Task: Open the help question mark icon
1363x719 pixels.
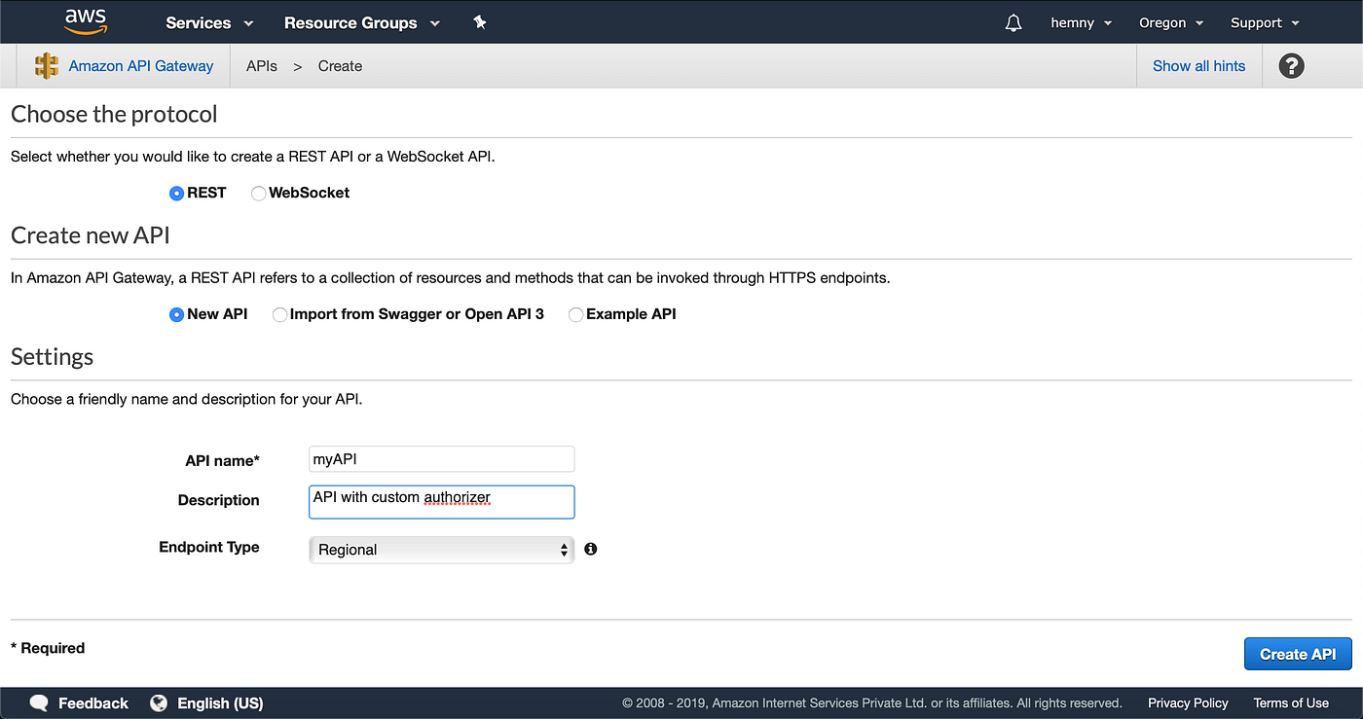Action: (x=1291, y=66)
